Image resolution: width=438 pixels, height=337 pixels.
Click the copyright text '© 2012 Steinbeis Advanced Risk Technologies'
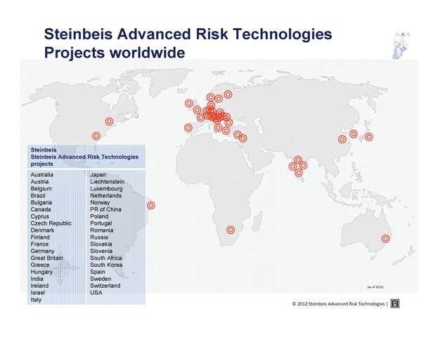click(x=338, y=304)
